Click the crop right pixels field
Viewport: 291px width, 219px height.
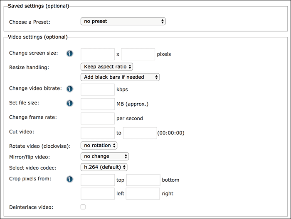tap(143, 194)
